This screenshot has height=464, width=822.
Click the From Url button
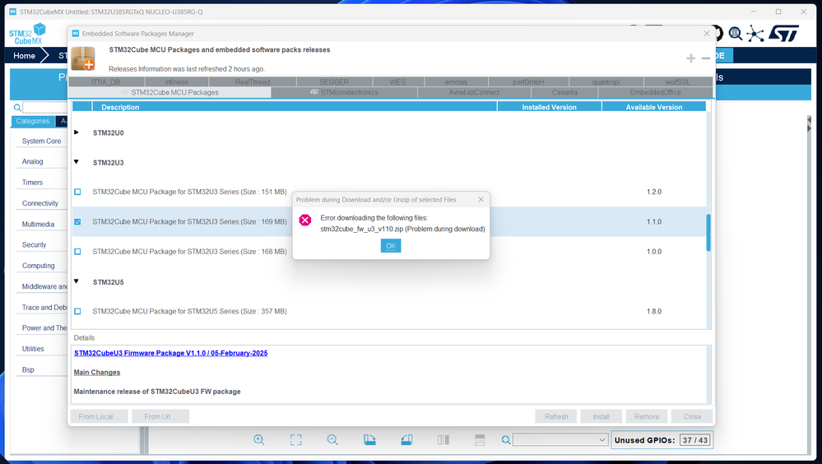pyautogui.click(x=160, y=416)
